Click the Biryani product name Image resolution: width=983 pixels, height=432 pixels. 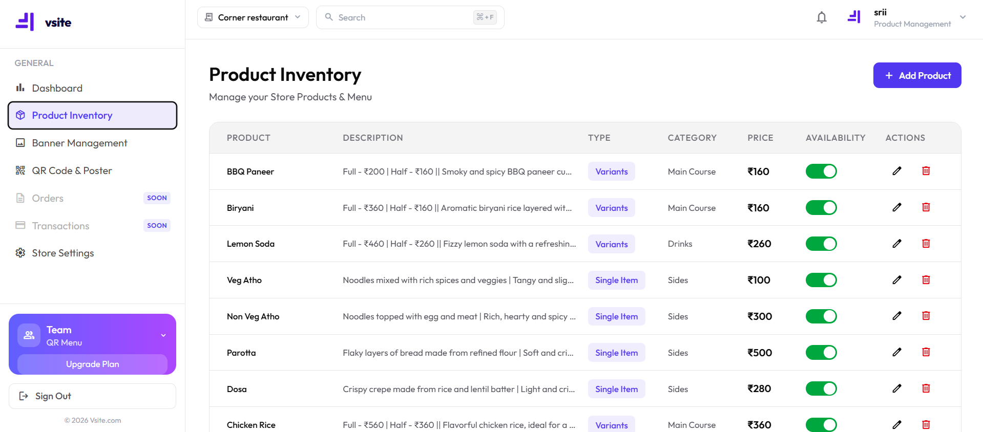240,208
